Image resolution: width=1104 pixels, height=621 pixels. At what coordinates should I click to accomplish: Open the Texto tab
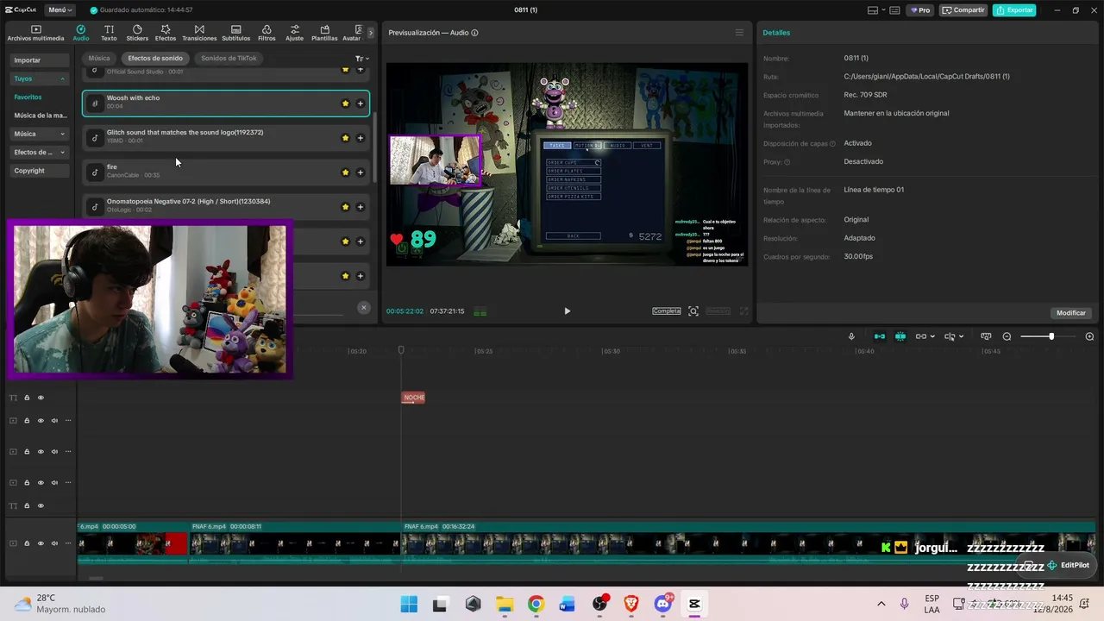[x=109, y=33]
